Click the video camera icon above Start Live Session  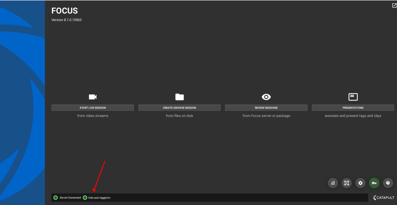93,97
